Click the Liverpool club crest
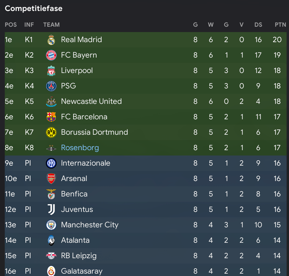 (x=51, y=71)
